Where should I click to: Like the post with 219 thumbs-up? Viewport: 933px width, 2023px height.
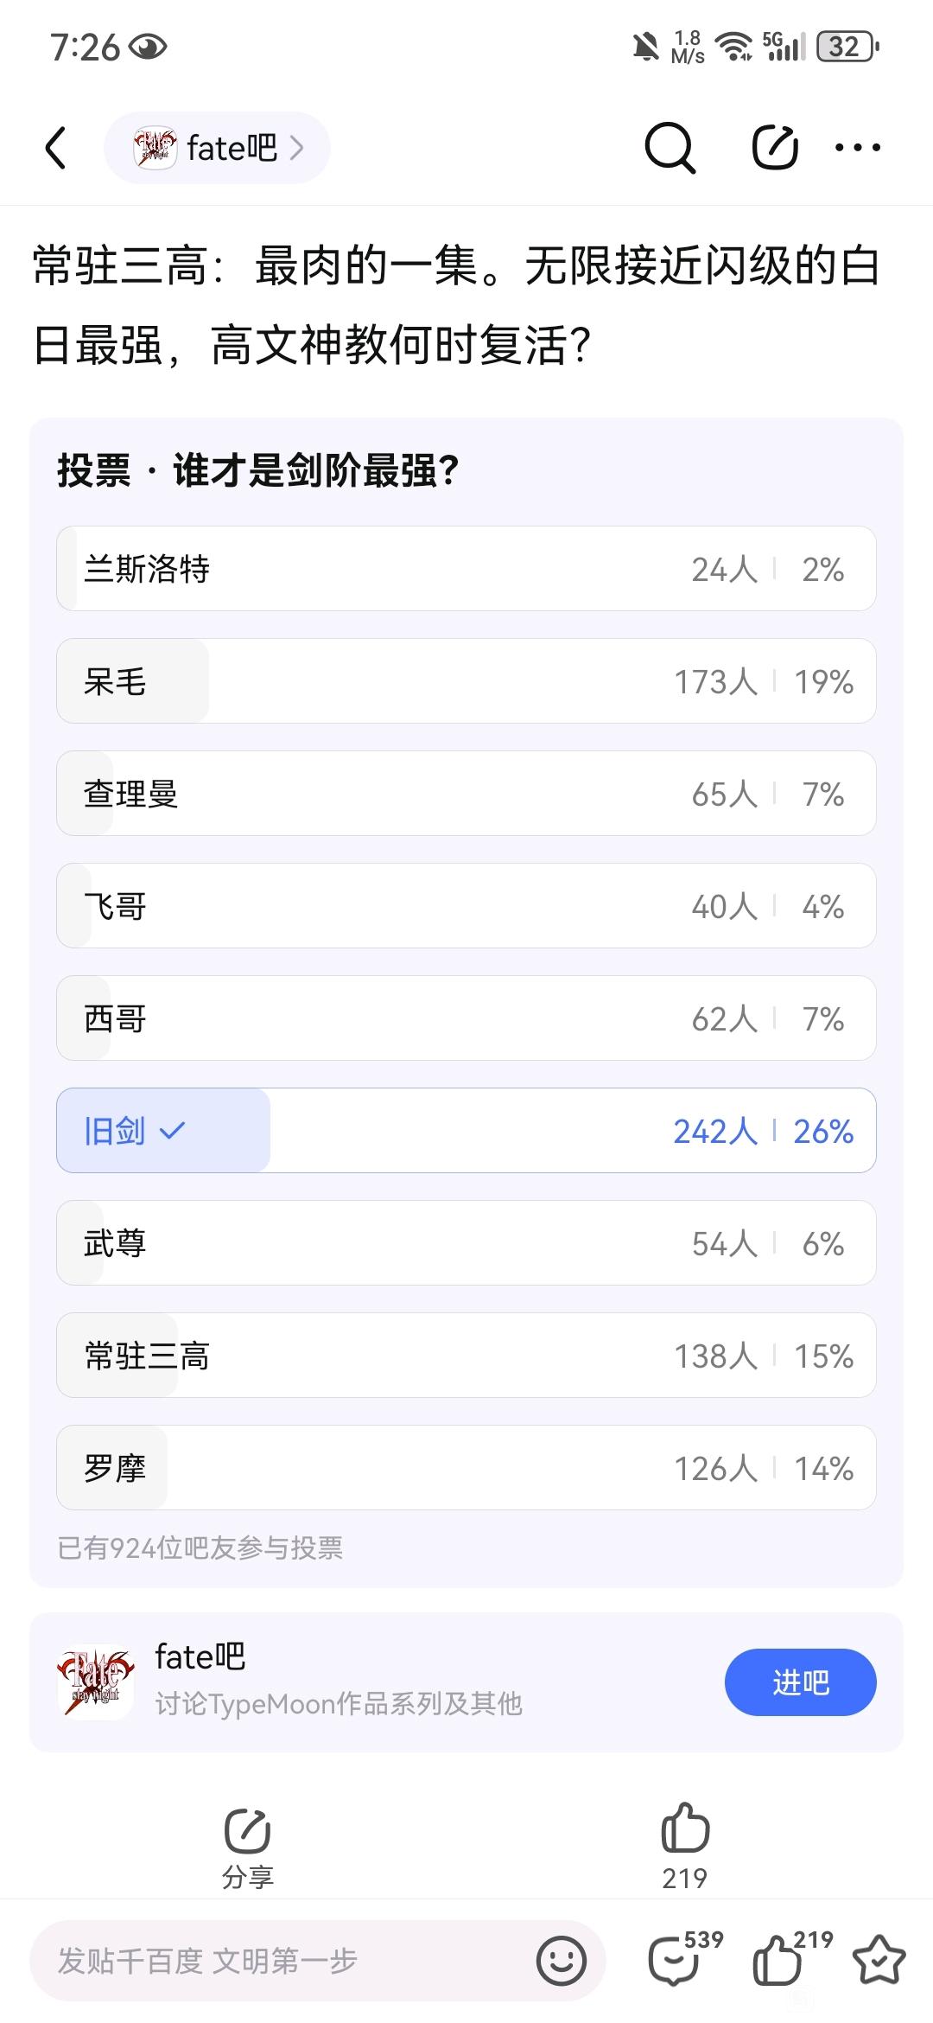(x=685, y=1846)
